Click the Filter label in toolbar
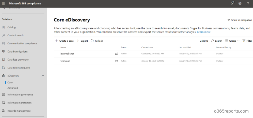 [249, 41]
